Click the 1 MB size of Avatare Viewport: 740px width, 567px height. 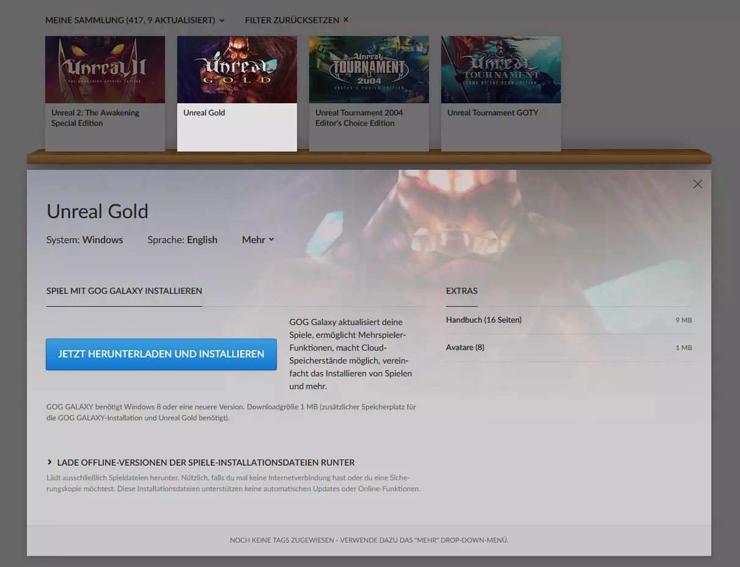[x=684, y=348]
